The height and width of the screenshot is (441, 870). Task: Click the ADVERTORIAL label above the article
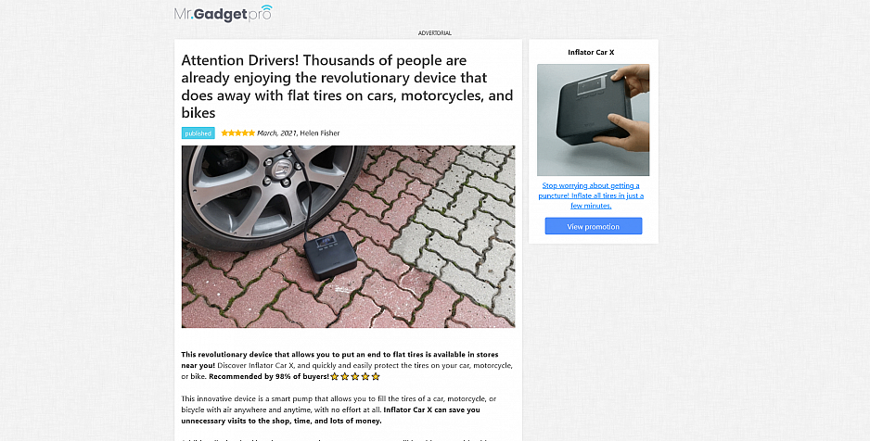pyautogui.click(x=434, y=33)
